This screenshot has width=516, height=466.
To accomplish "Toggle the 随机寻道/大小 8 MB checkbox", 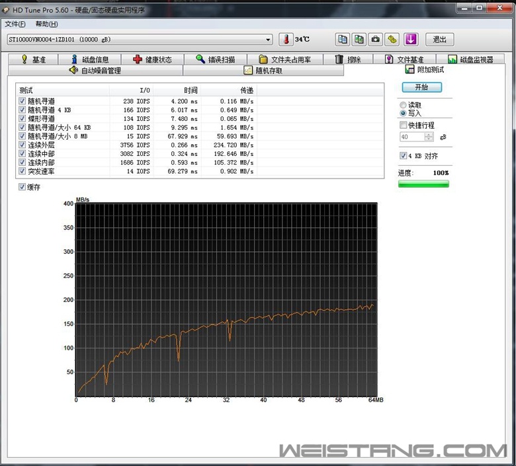I will [22, 136].
